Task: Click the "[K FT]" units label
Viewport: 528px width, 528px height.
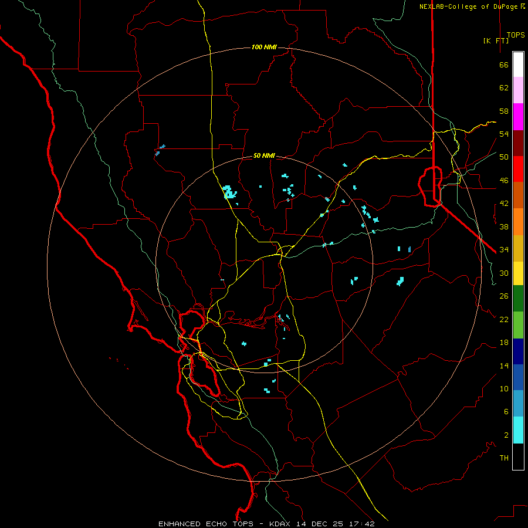Action: 496,40
